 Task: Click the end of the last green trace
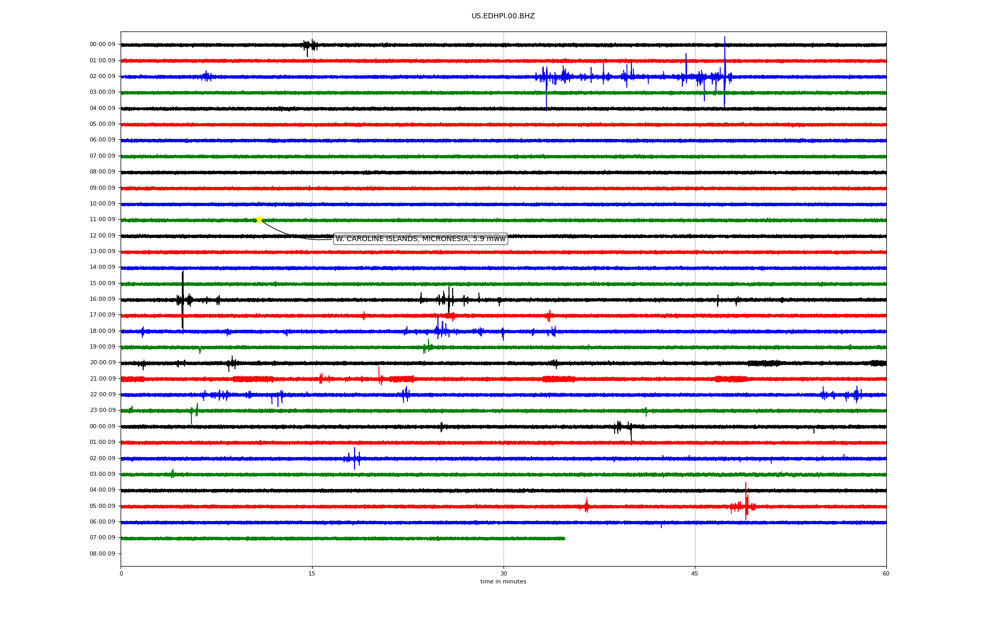(564, 538)
